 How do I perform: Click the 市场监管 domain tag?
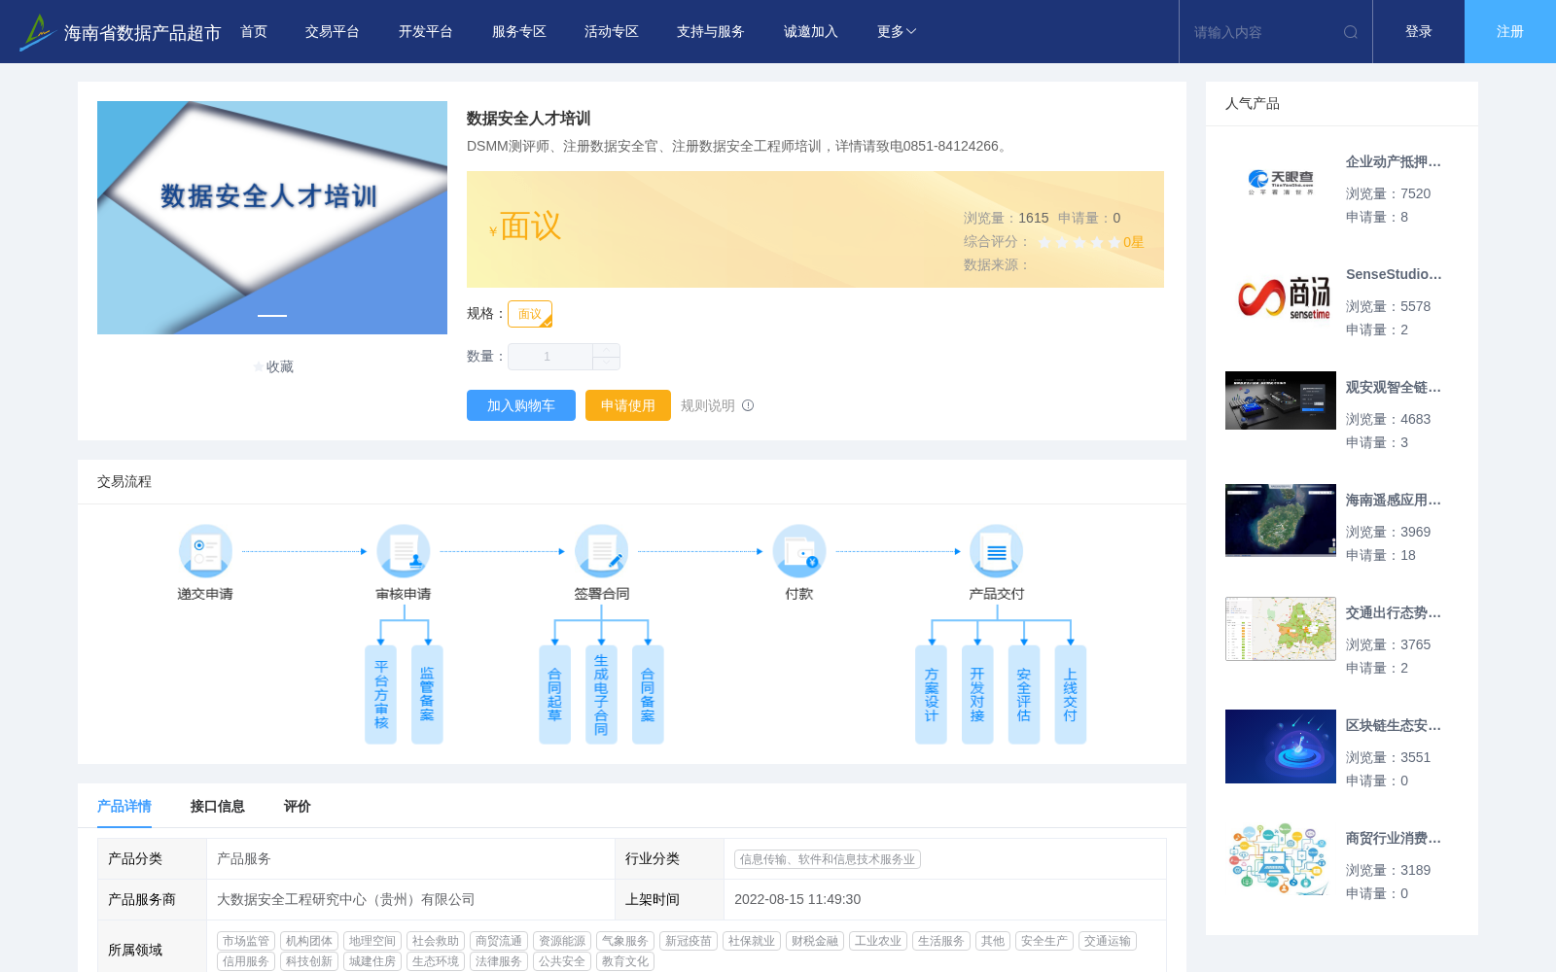click(246, 941)
